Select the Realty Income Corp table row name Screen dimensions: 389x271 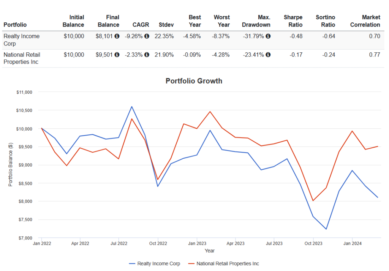[22, 40]
